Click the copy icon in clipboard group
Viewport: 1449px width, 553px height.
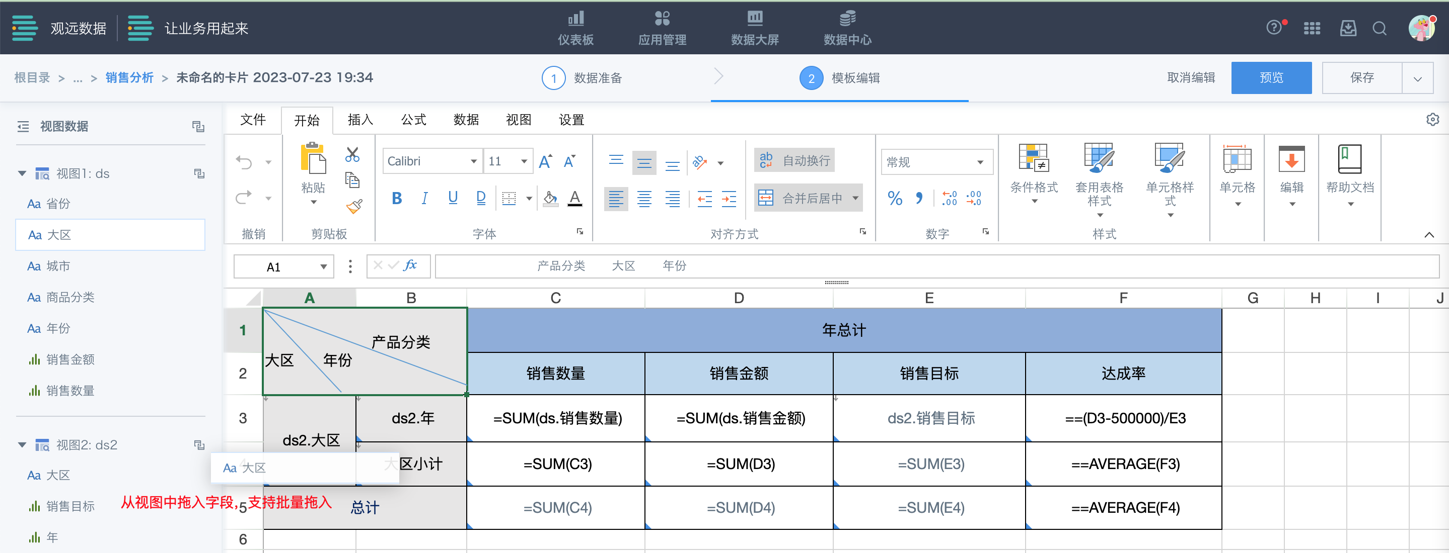(x=353, y=180)
